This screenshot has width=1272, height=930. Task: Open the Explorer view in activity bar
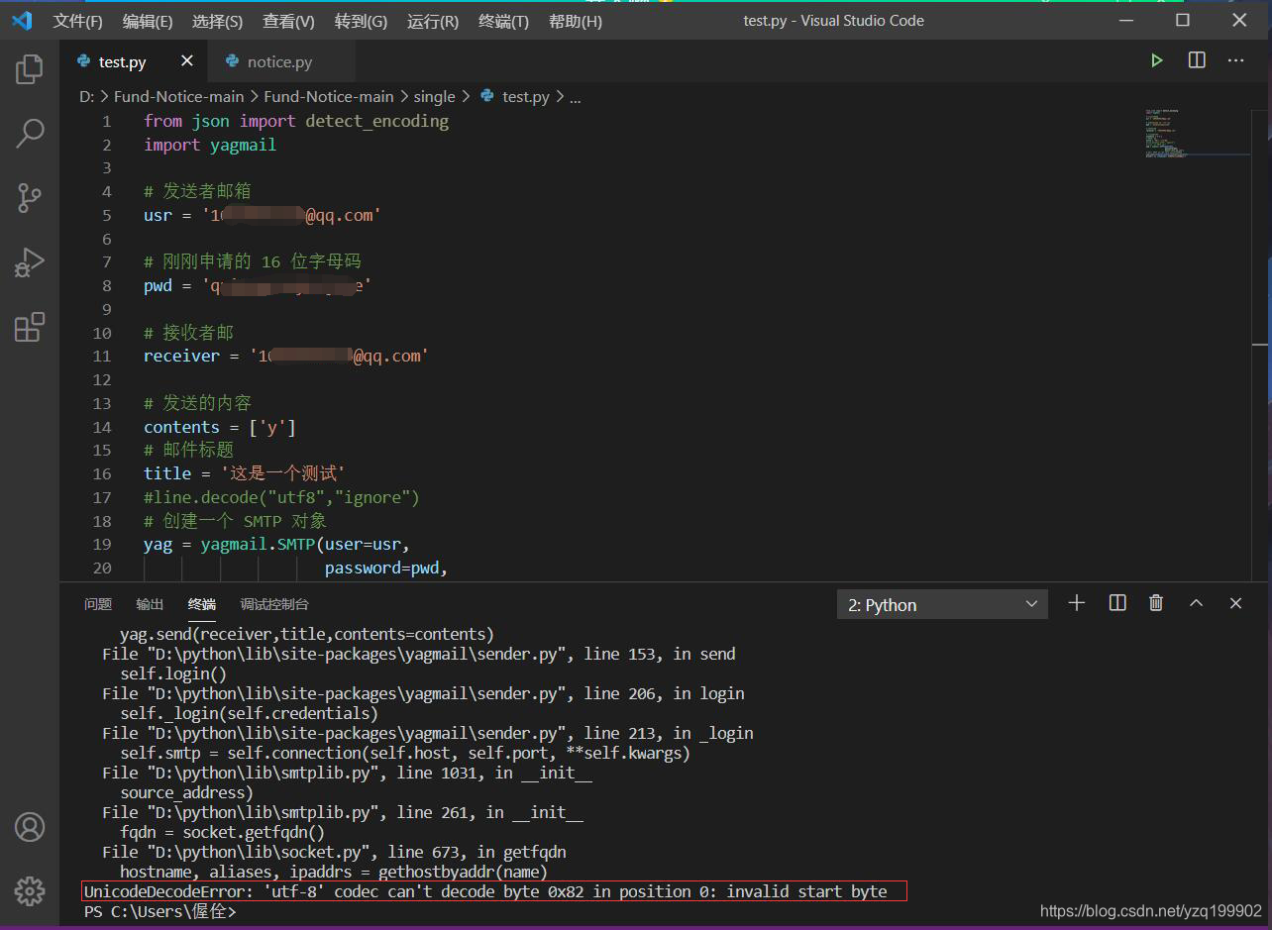[30, 68]
